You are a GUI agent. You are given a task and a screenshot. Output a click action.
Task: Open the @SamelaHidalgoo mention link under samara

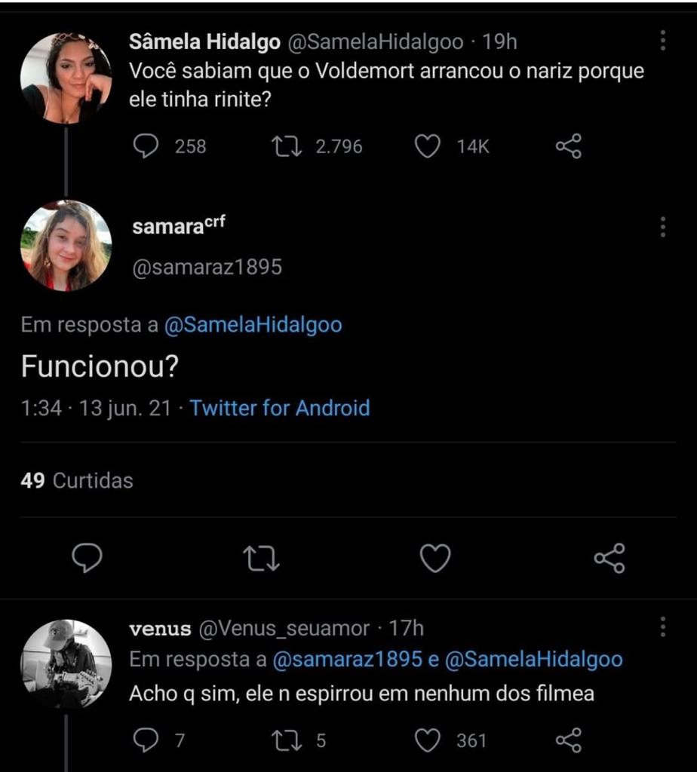click(x=253, y=325)
